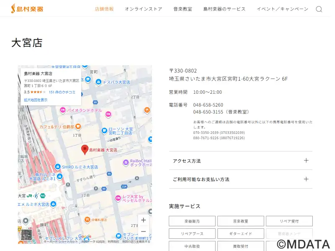The width and height of the screenshot is (335, 251).
Task: Click the カフェ&デリ 伯爵邸 marker
Action: [x=78, y=127]
